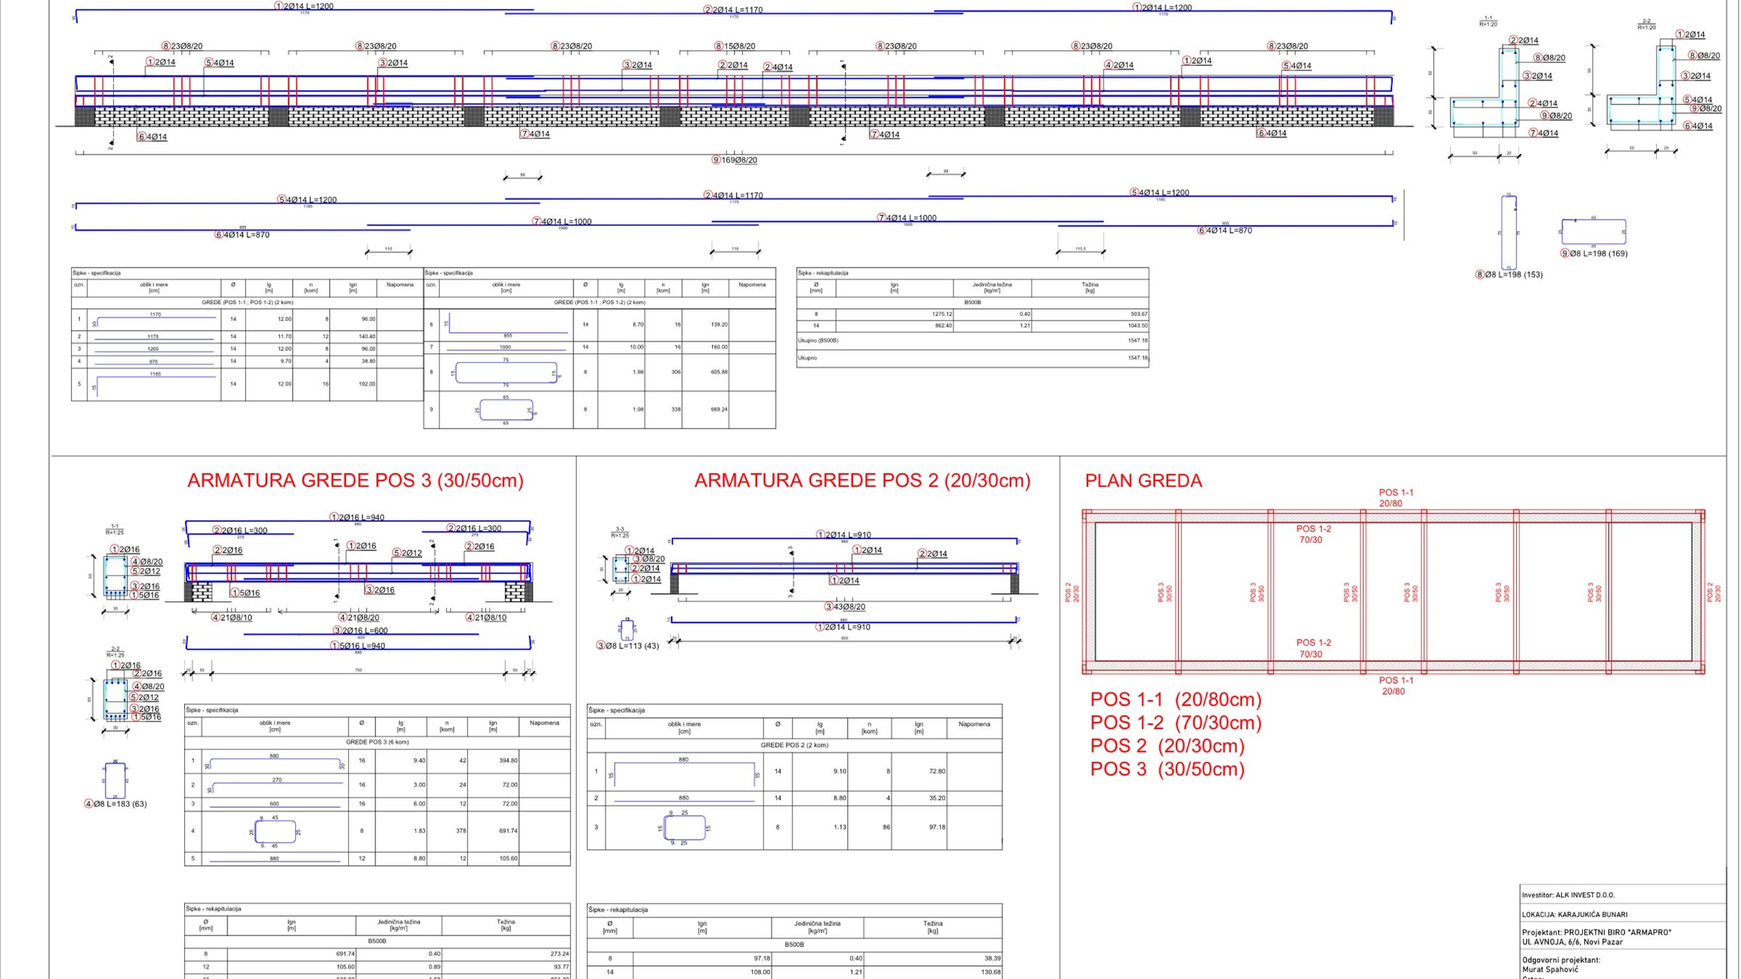Select the length cell 605.88
The width and height of the screenshot is (1741, 979).
(719, 372)
